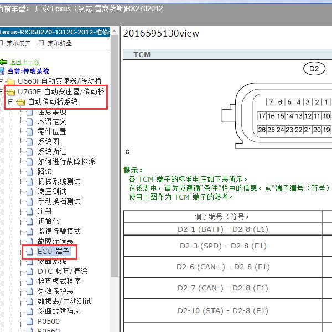Click the 菜单折叠 collapse-all button

click(60, 43)
